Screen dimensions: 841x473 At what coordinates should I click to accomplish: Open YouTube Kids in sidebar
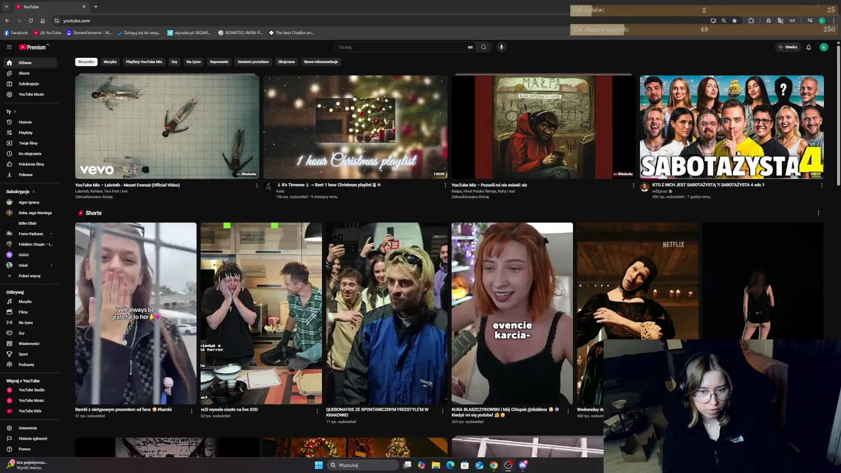click(30, 411)
